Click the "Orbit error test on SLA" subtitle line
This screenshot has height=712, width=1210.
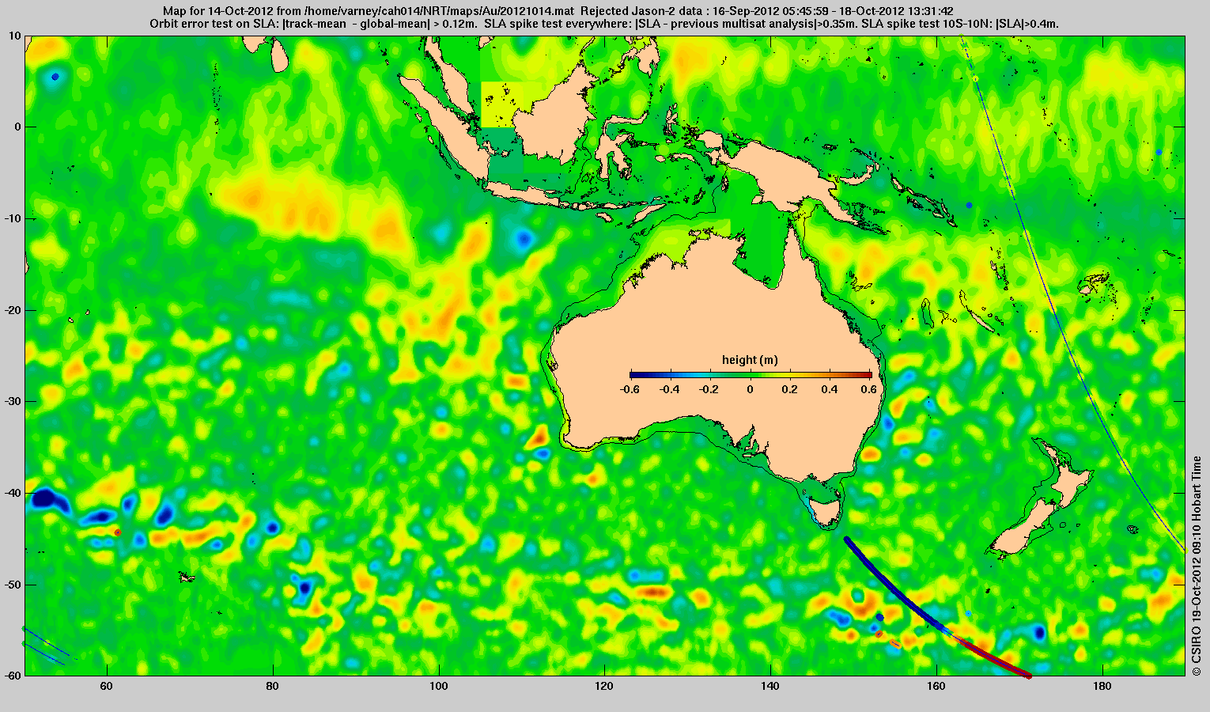click(x=604, y=24)
